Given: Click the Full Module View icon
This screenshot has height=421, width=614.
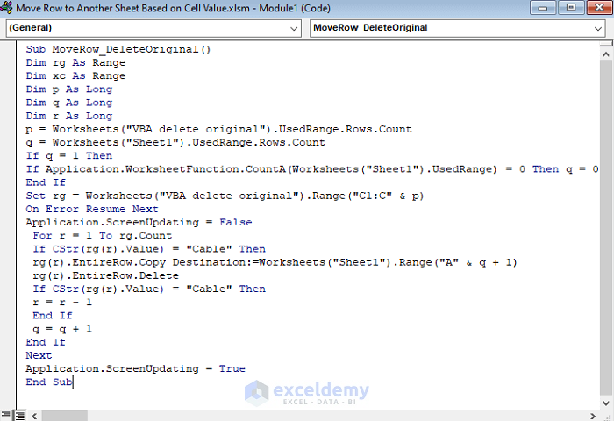Looking at the screenshot, I should coord(19,415).
